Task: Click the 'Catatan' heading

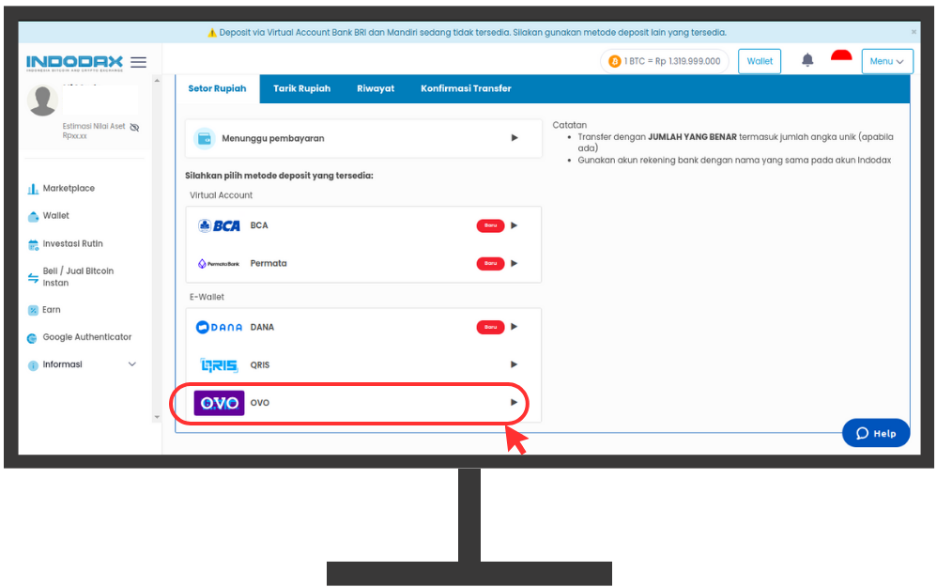Action: (570, 125)
